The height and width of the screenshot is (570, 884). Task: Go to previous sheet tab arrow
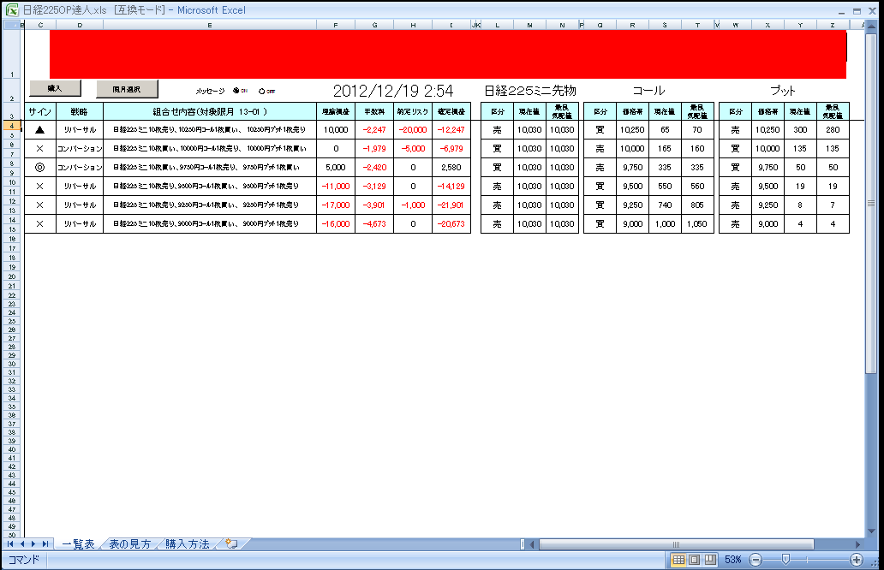[22, 544]
